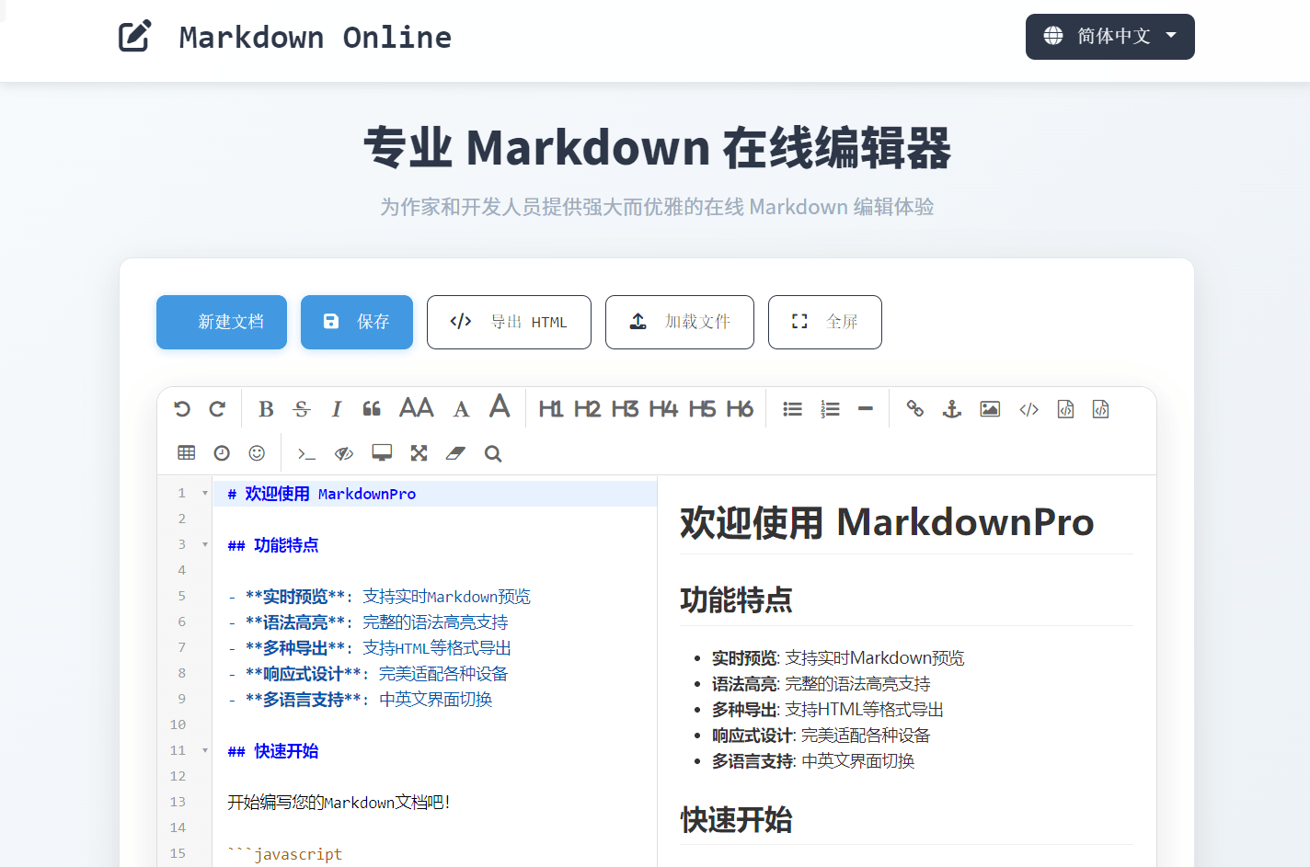Viewport: 1310px width, 867px height.
Task: Click the pencil-edit logo icon in the header
Action: [134, 37]
